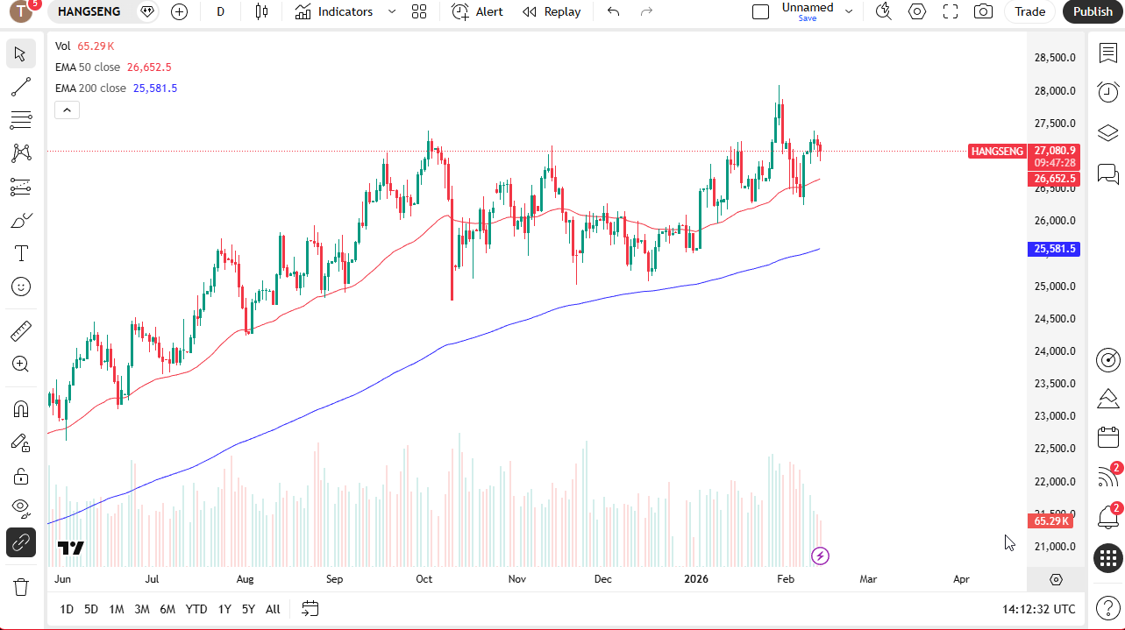Screen dimensions: 1125x630
Task: Open the emoji and icons tool
Action: click(x=21, y=287)
